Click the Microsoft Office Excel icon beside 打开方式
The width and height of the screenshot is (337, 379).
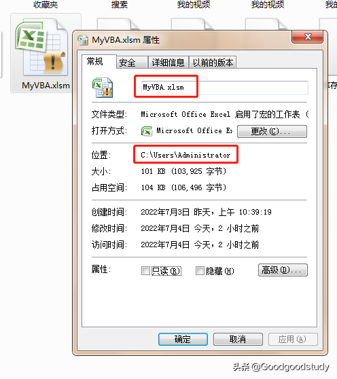click(x=147, y=131)
